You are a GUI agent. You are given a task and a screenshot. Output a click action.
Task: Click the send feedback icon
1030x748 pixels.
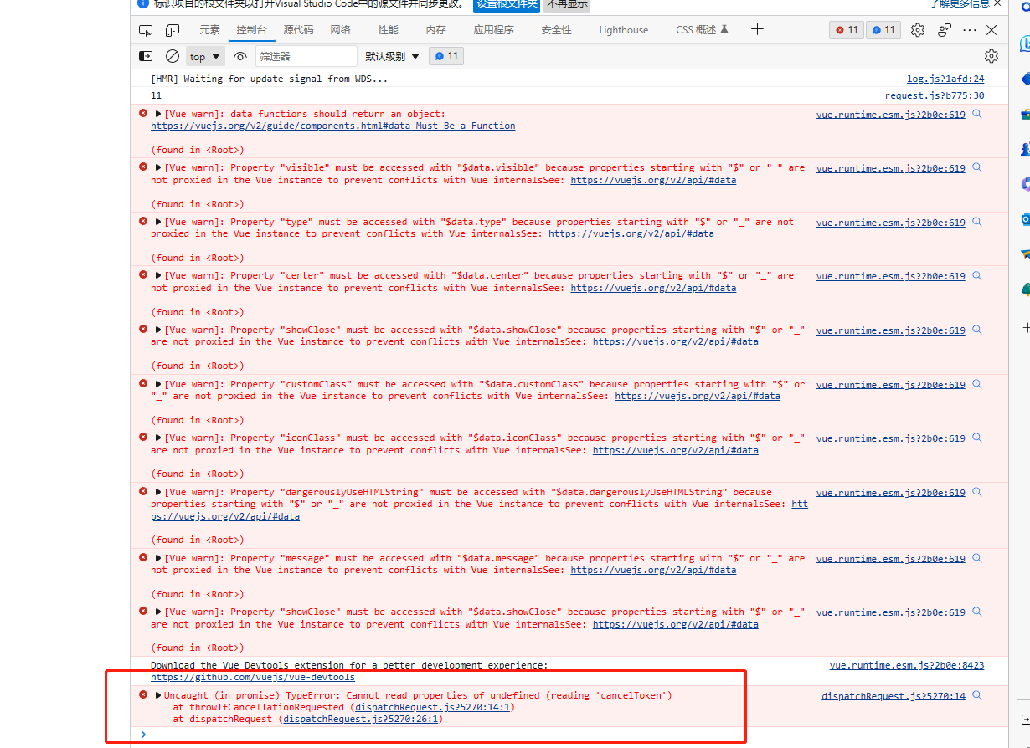coord(945,29)
